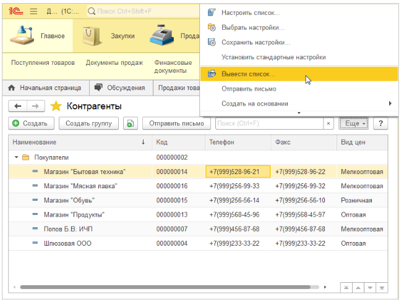This screenshot has height=305, width=404.
Task: Click the green copy-document icon in toolbar
Action: (x=130, y=123)
